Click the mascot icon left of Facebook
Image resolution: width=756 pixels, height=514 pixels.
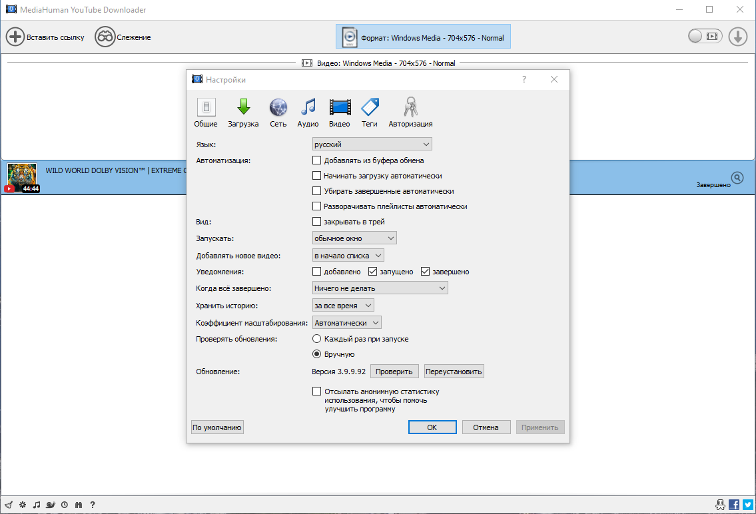pos(720,505)
